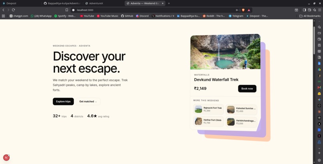
Task: Close the Adventa tab
Action: pyautogui.click(x=163, y=3)
